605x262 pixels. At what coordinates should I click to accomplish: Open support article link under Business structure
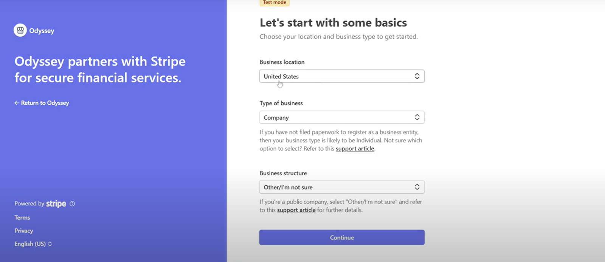coord(296,210)
